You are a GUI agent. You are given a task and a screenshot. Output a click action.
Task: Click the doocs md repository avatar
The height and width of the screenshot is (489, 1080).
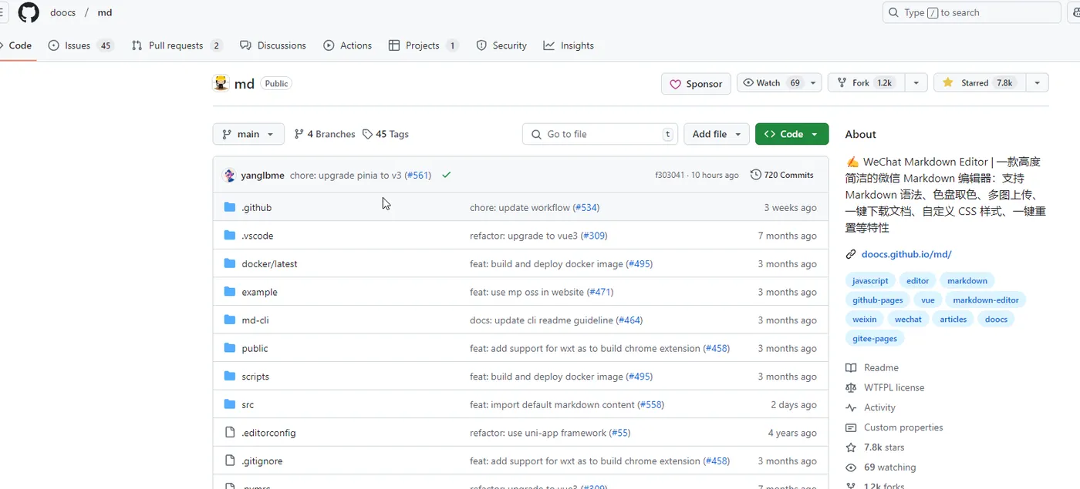click(x=221, y=83)
